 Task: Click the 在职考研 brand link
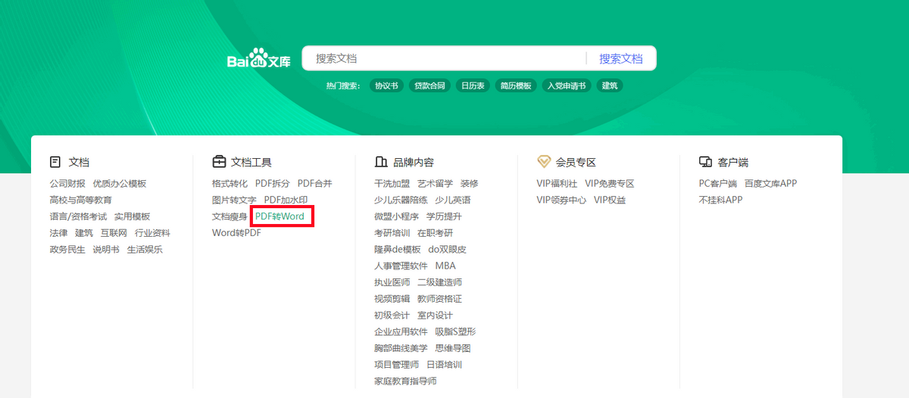(x=436, y=233)
